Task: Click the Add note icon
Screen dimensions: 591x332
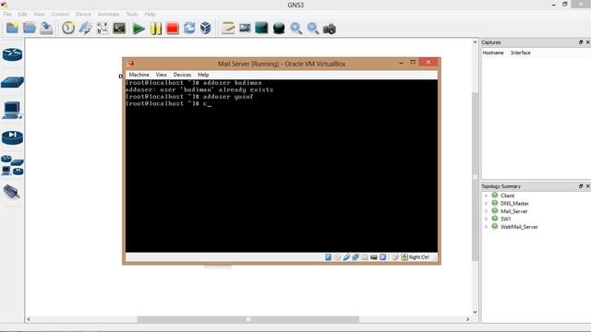Action: point(228,29)
